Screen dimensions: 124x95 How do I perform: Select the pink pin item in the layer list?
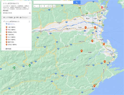tap(10, 30)
